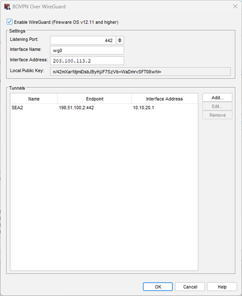Select the 10.10.20.1 interface address cell
Image resolution: width=242 pixels, height=296 pixels.
[x=164, y=108]
